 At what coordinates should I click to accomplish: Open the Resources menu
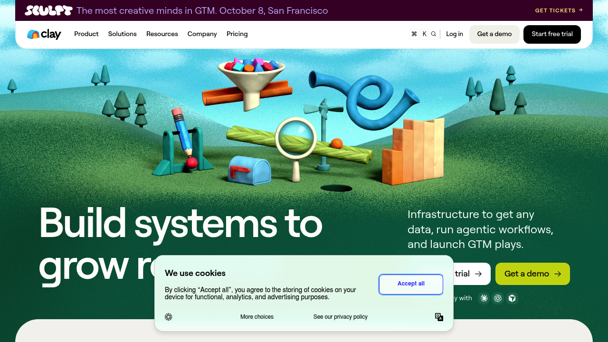pyautogui.click(x=162, y=34)
